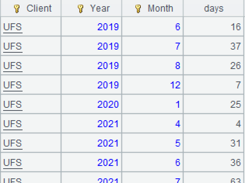Image resolution: width=245 pixels, height=183 pixels.
Task: Select the 2020 year cell
Action: 108,104
